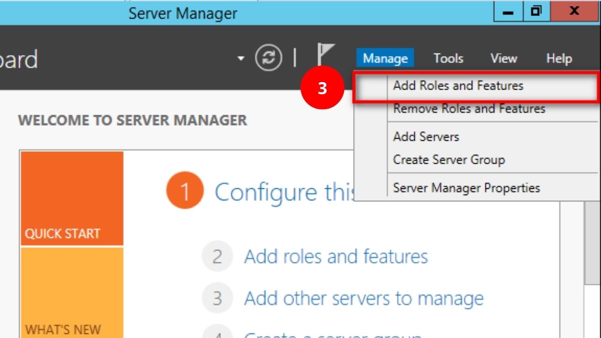Open the Manage menu
Screen dimensions: 601x338
click(385, 59)
